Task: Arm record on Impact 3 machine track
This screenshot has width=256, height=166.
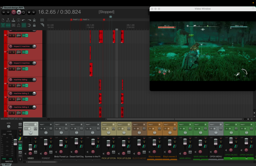Action: 11,63
